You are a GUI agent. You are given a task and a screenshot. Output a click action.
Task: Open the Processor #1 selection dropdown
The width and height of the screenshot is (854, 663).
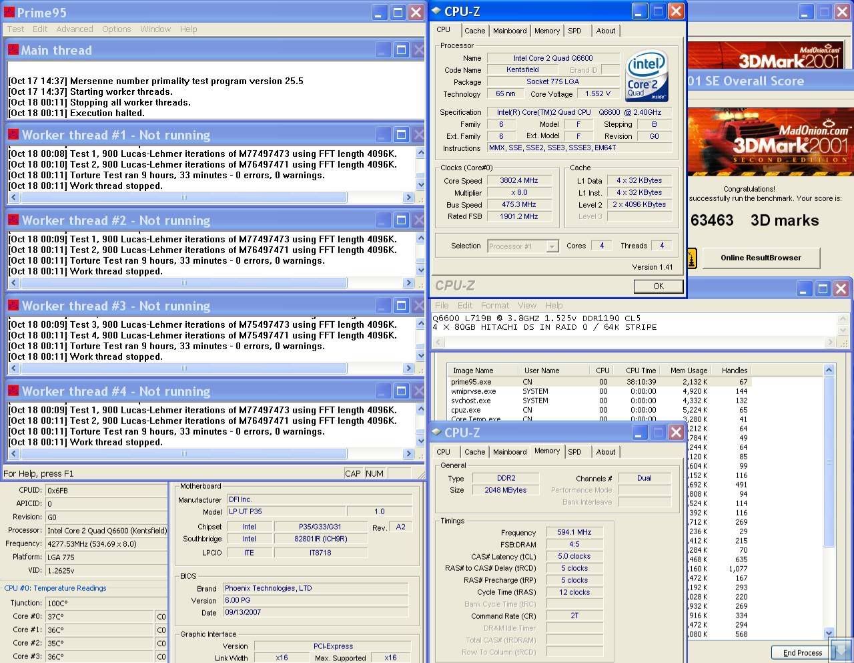coord(522,246)
